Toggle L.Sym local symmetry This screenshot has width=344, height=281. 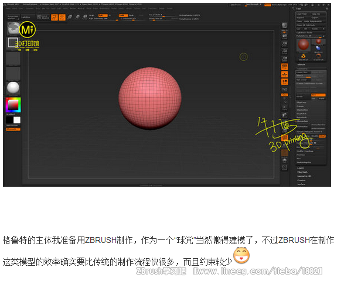coord(285,90)
